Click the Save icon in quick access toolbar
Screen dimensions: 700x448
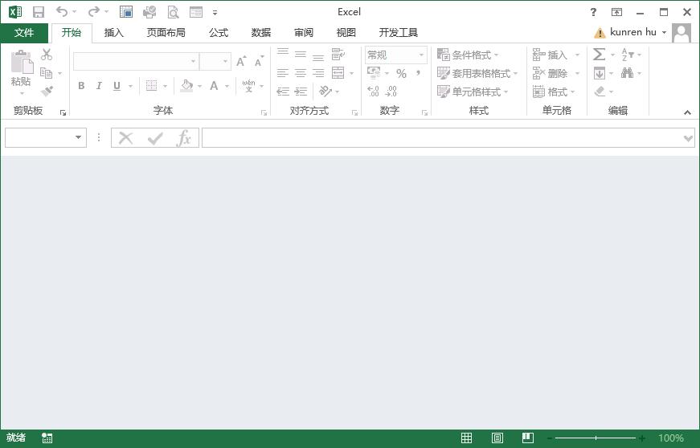click(38, 12)
